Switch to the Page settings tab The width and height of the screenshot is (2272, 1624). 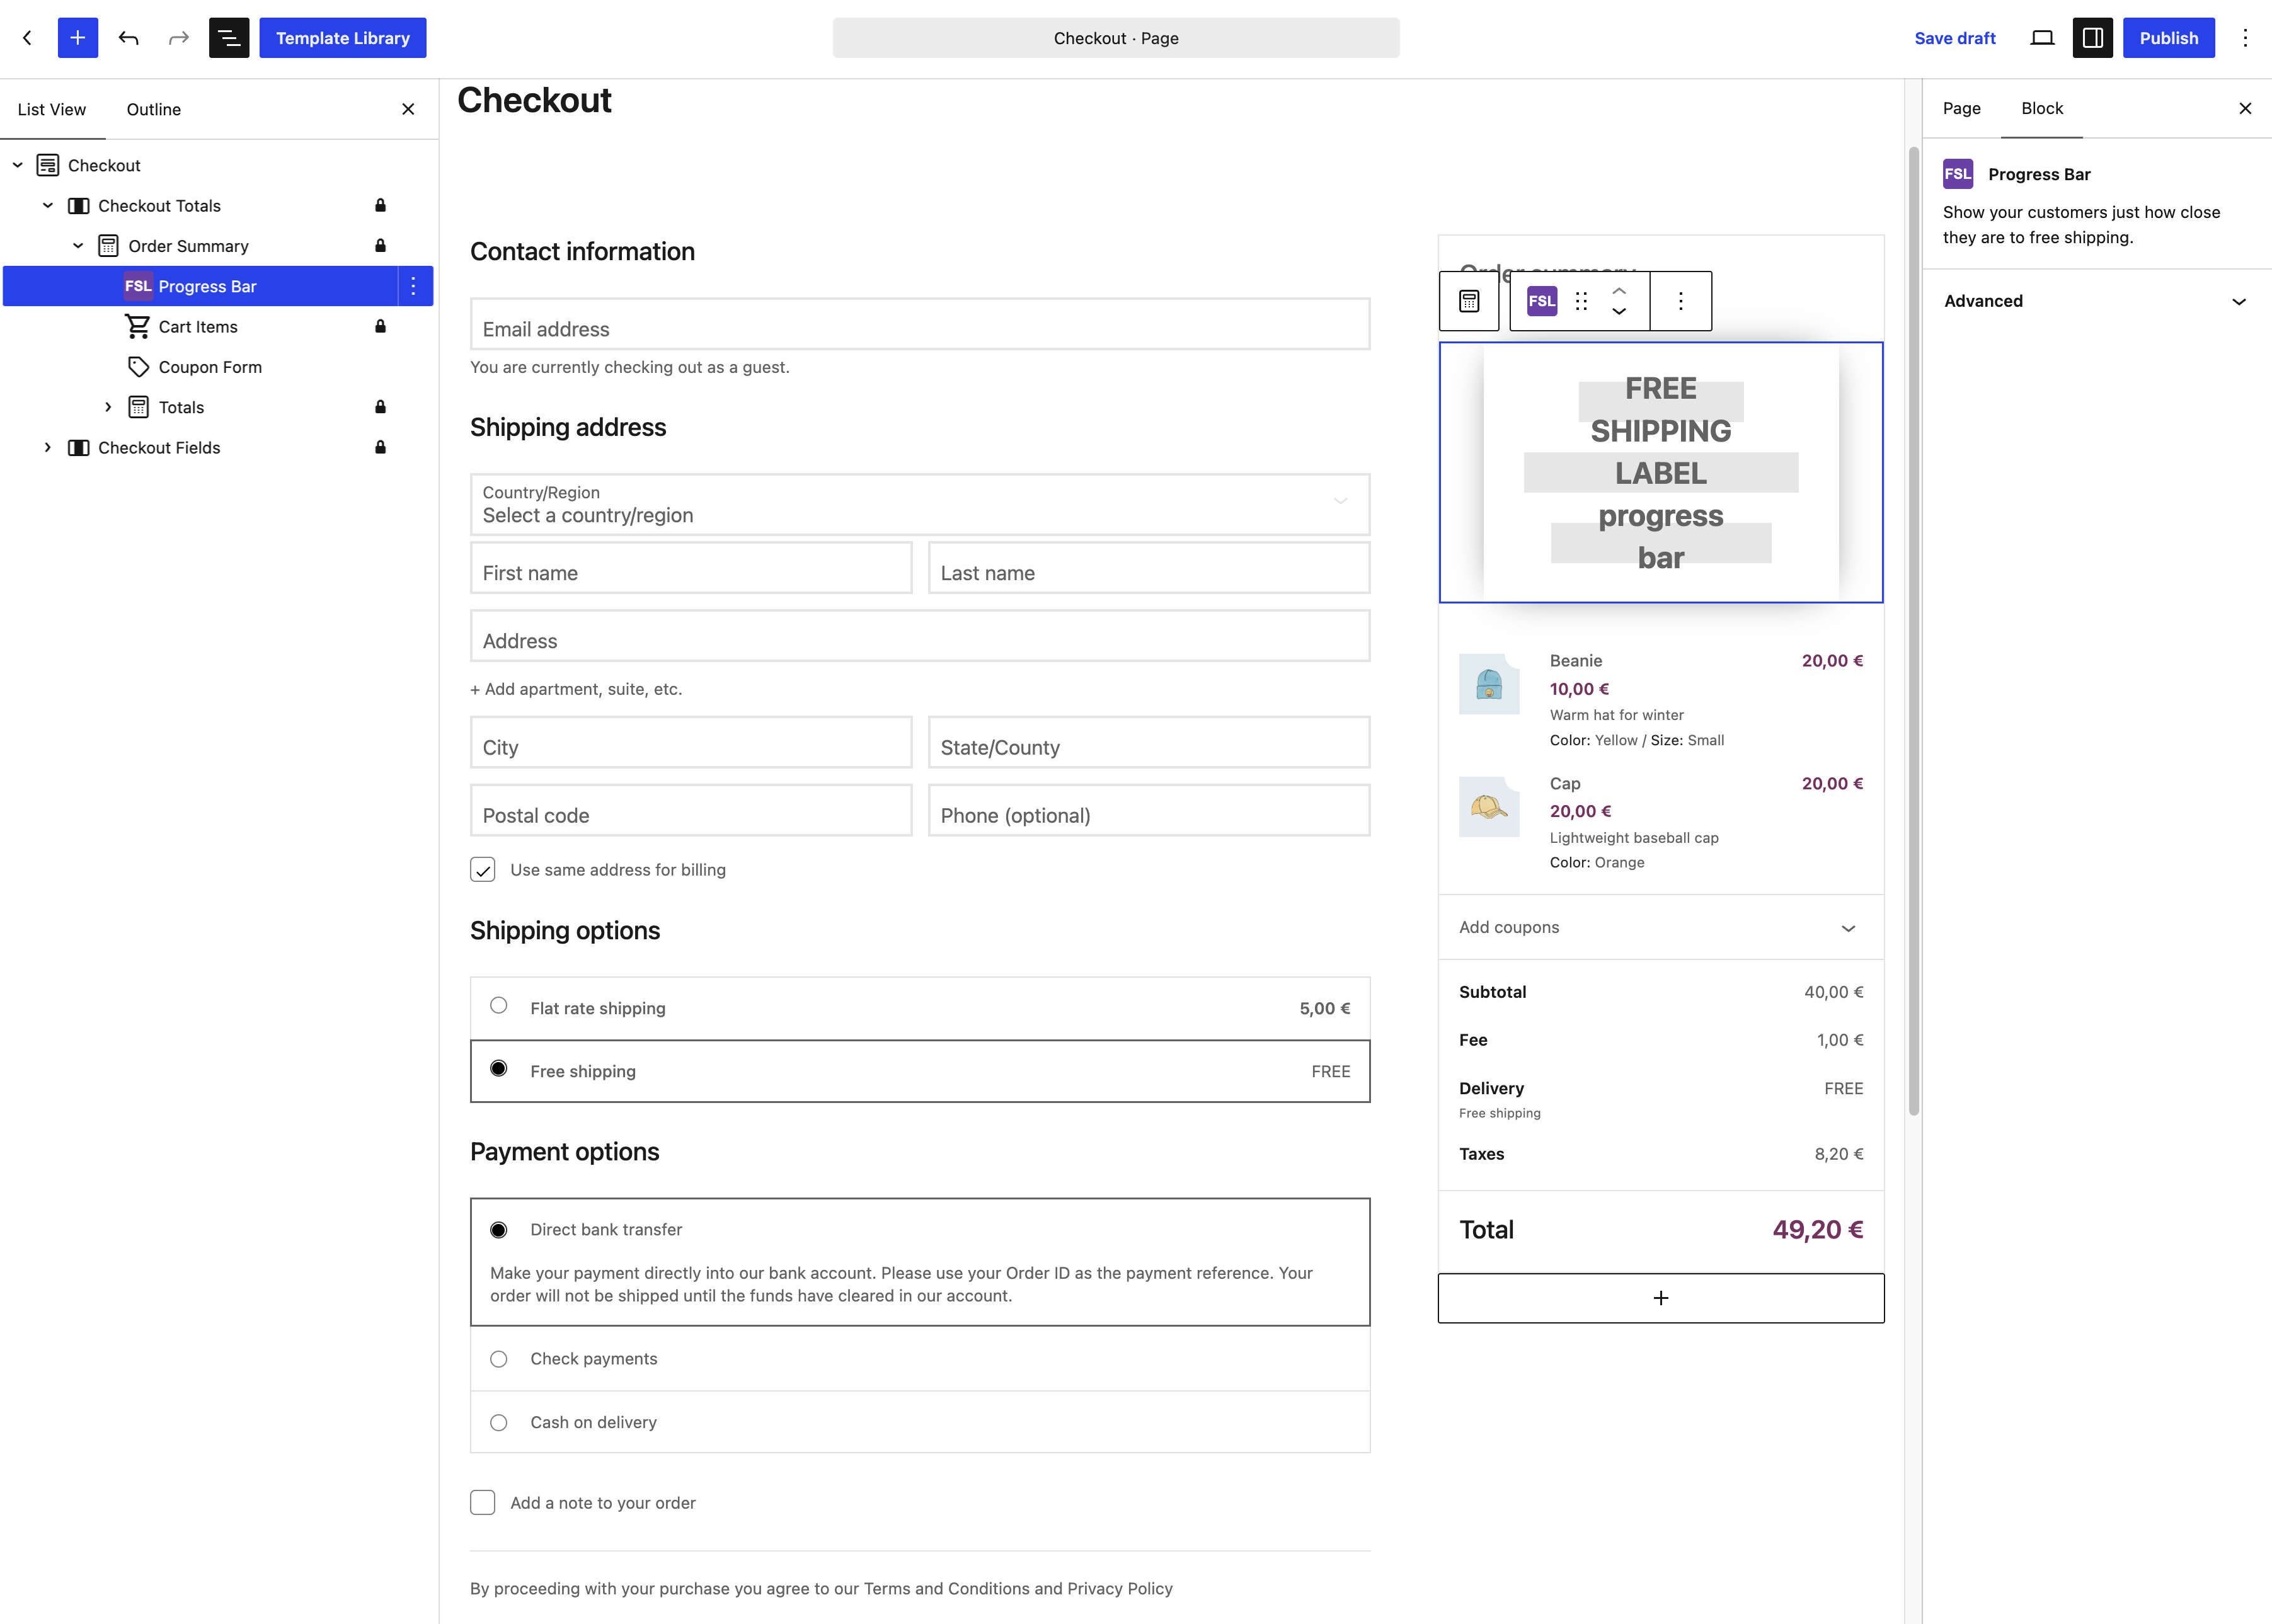1961,108
